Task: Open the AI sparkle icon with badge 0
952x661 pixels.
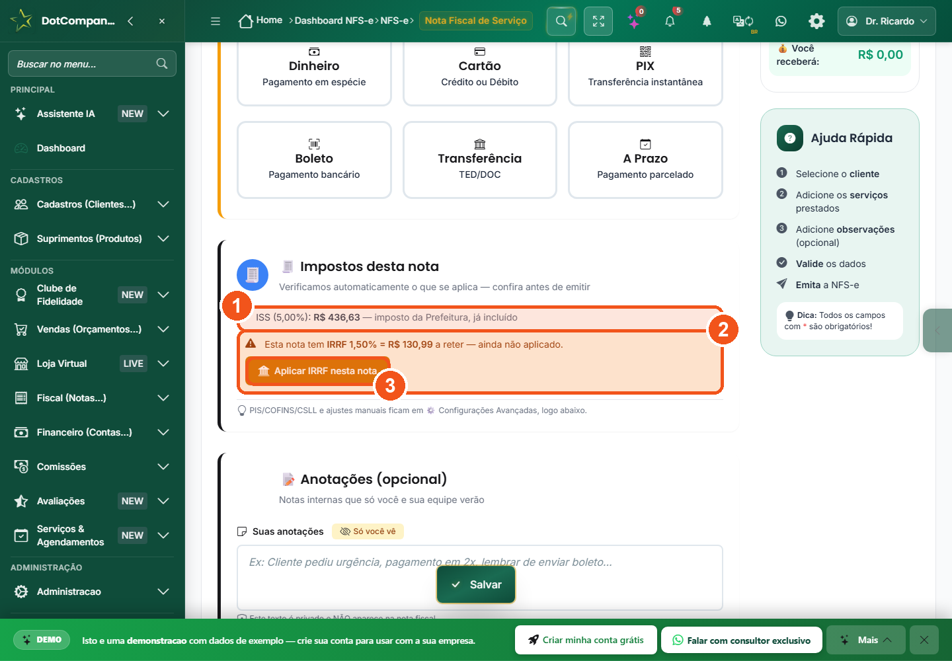Action: (x=634, y=21)
